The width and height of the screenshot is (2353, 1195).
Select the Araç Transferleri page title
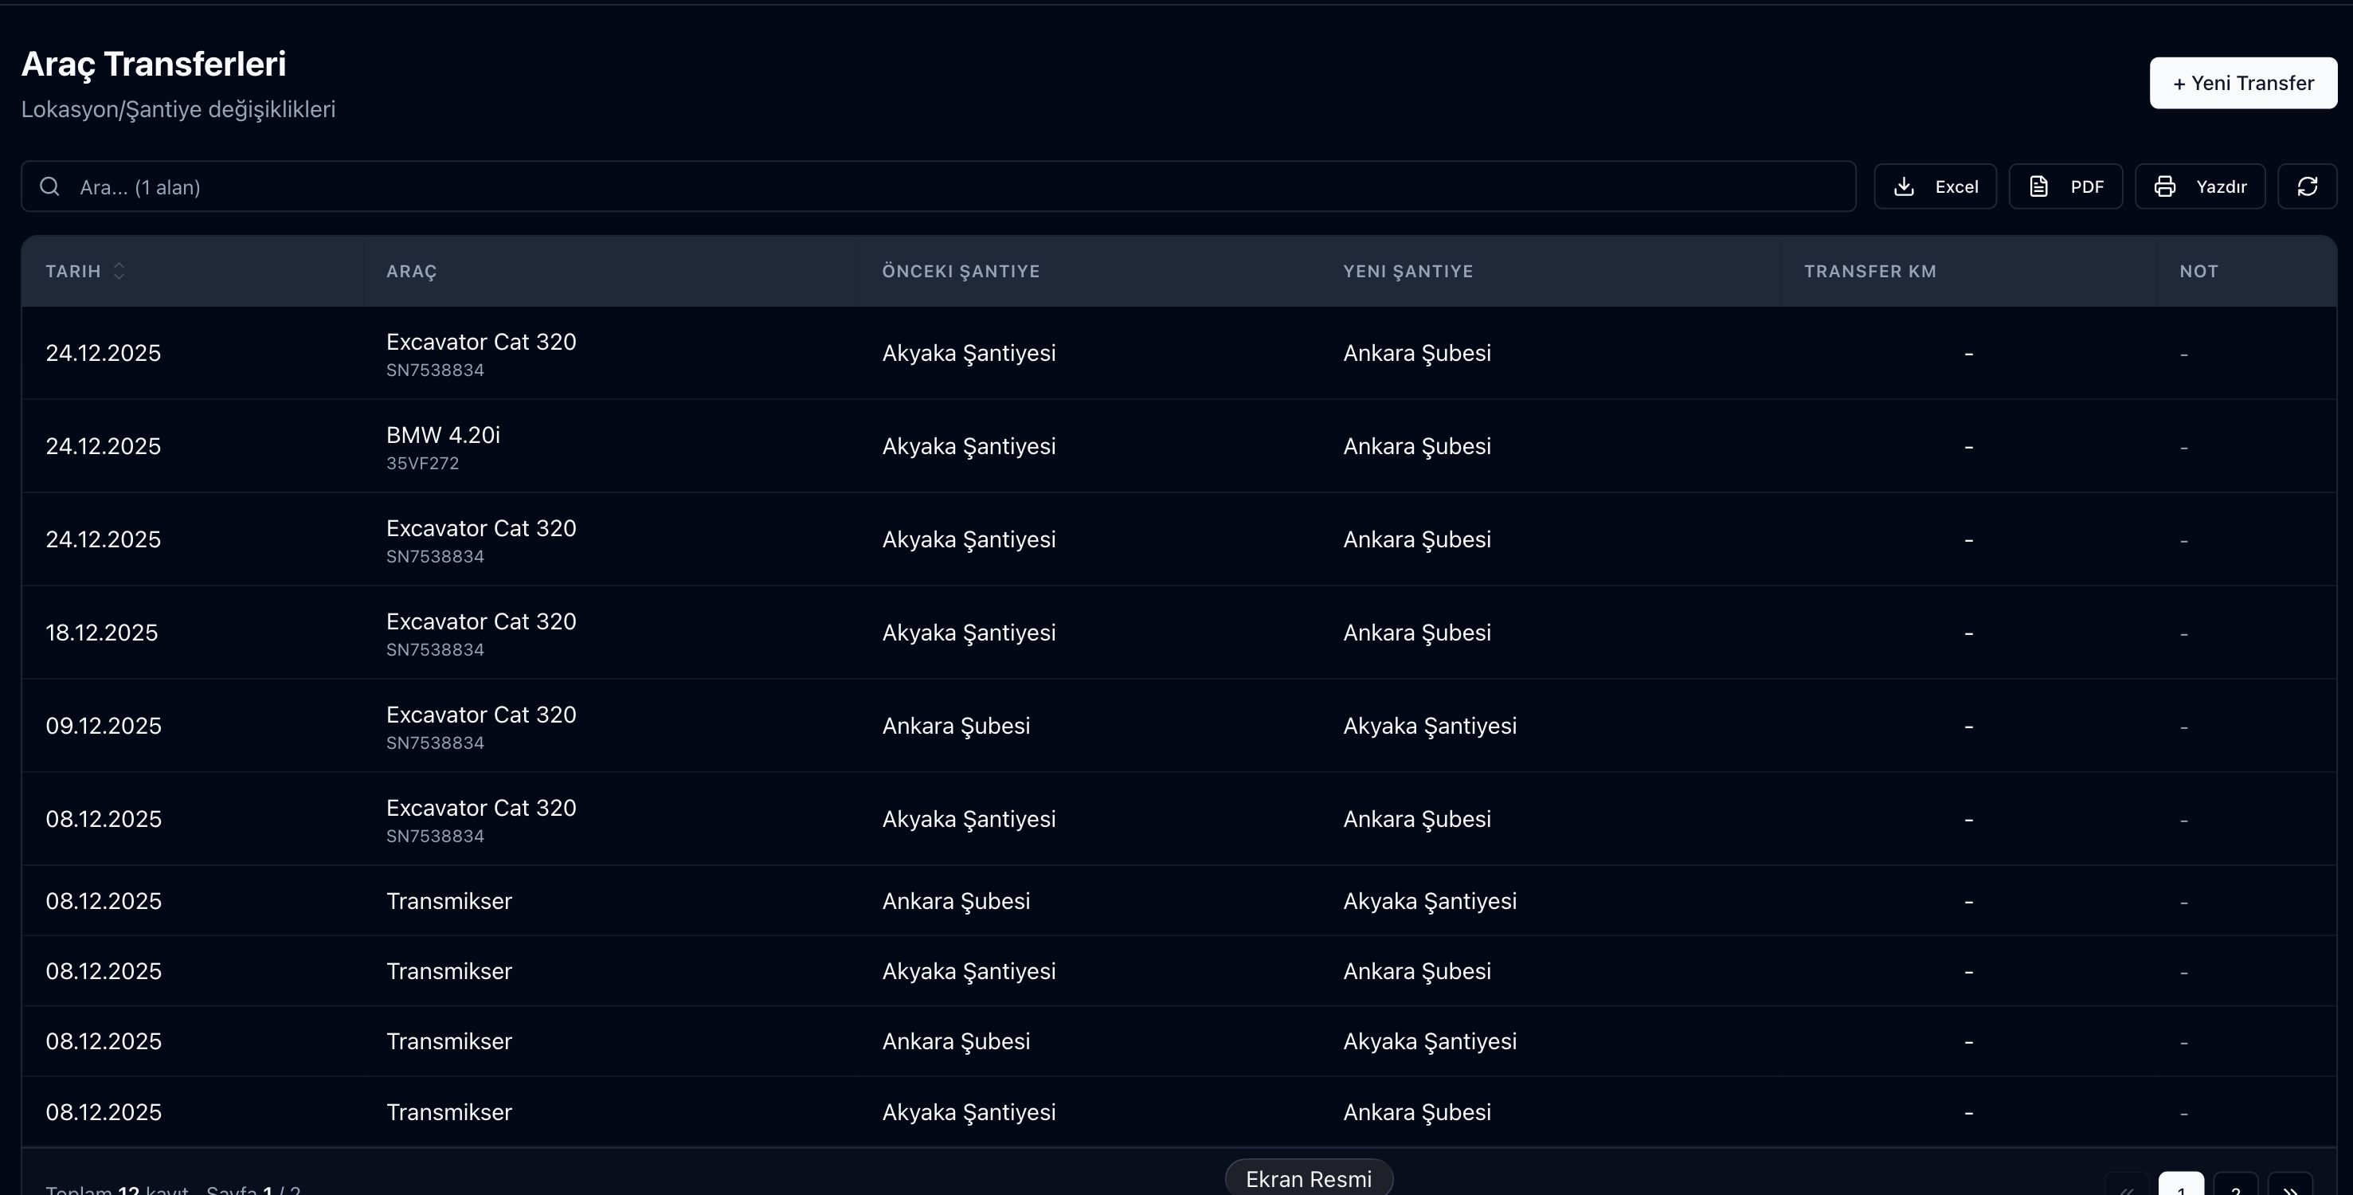coord(154,64)
